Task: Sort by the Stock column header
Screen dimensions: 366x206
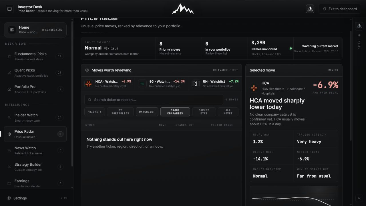Action: [90, 125]
